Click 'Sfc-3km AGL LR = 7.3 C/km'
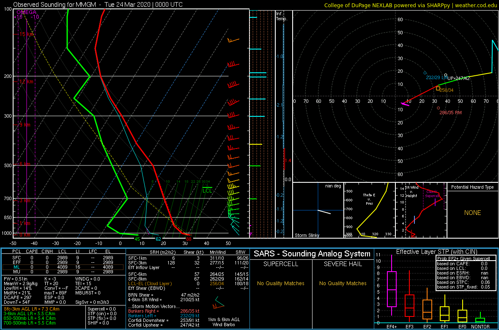 [32, 309]
